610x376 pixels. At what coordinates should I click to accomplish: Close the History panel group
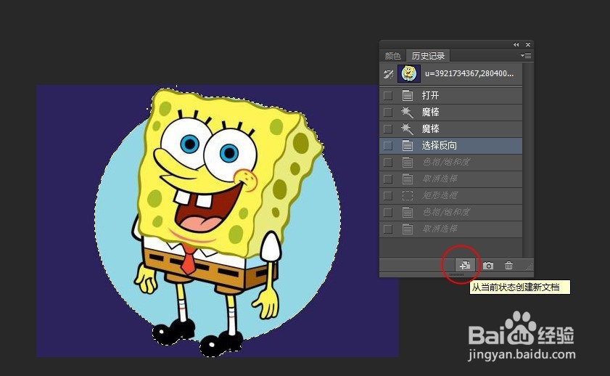pos(528,45)
